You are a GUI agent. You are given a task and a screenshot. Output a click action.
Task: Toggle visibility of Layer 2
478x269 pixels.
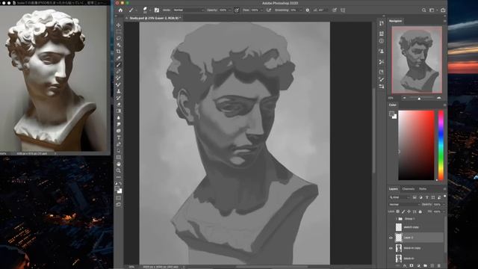[x=391, y=238]
